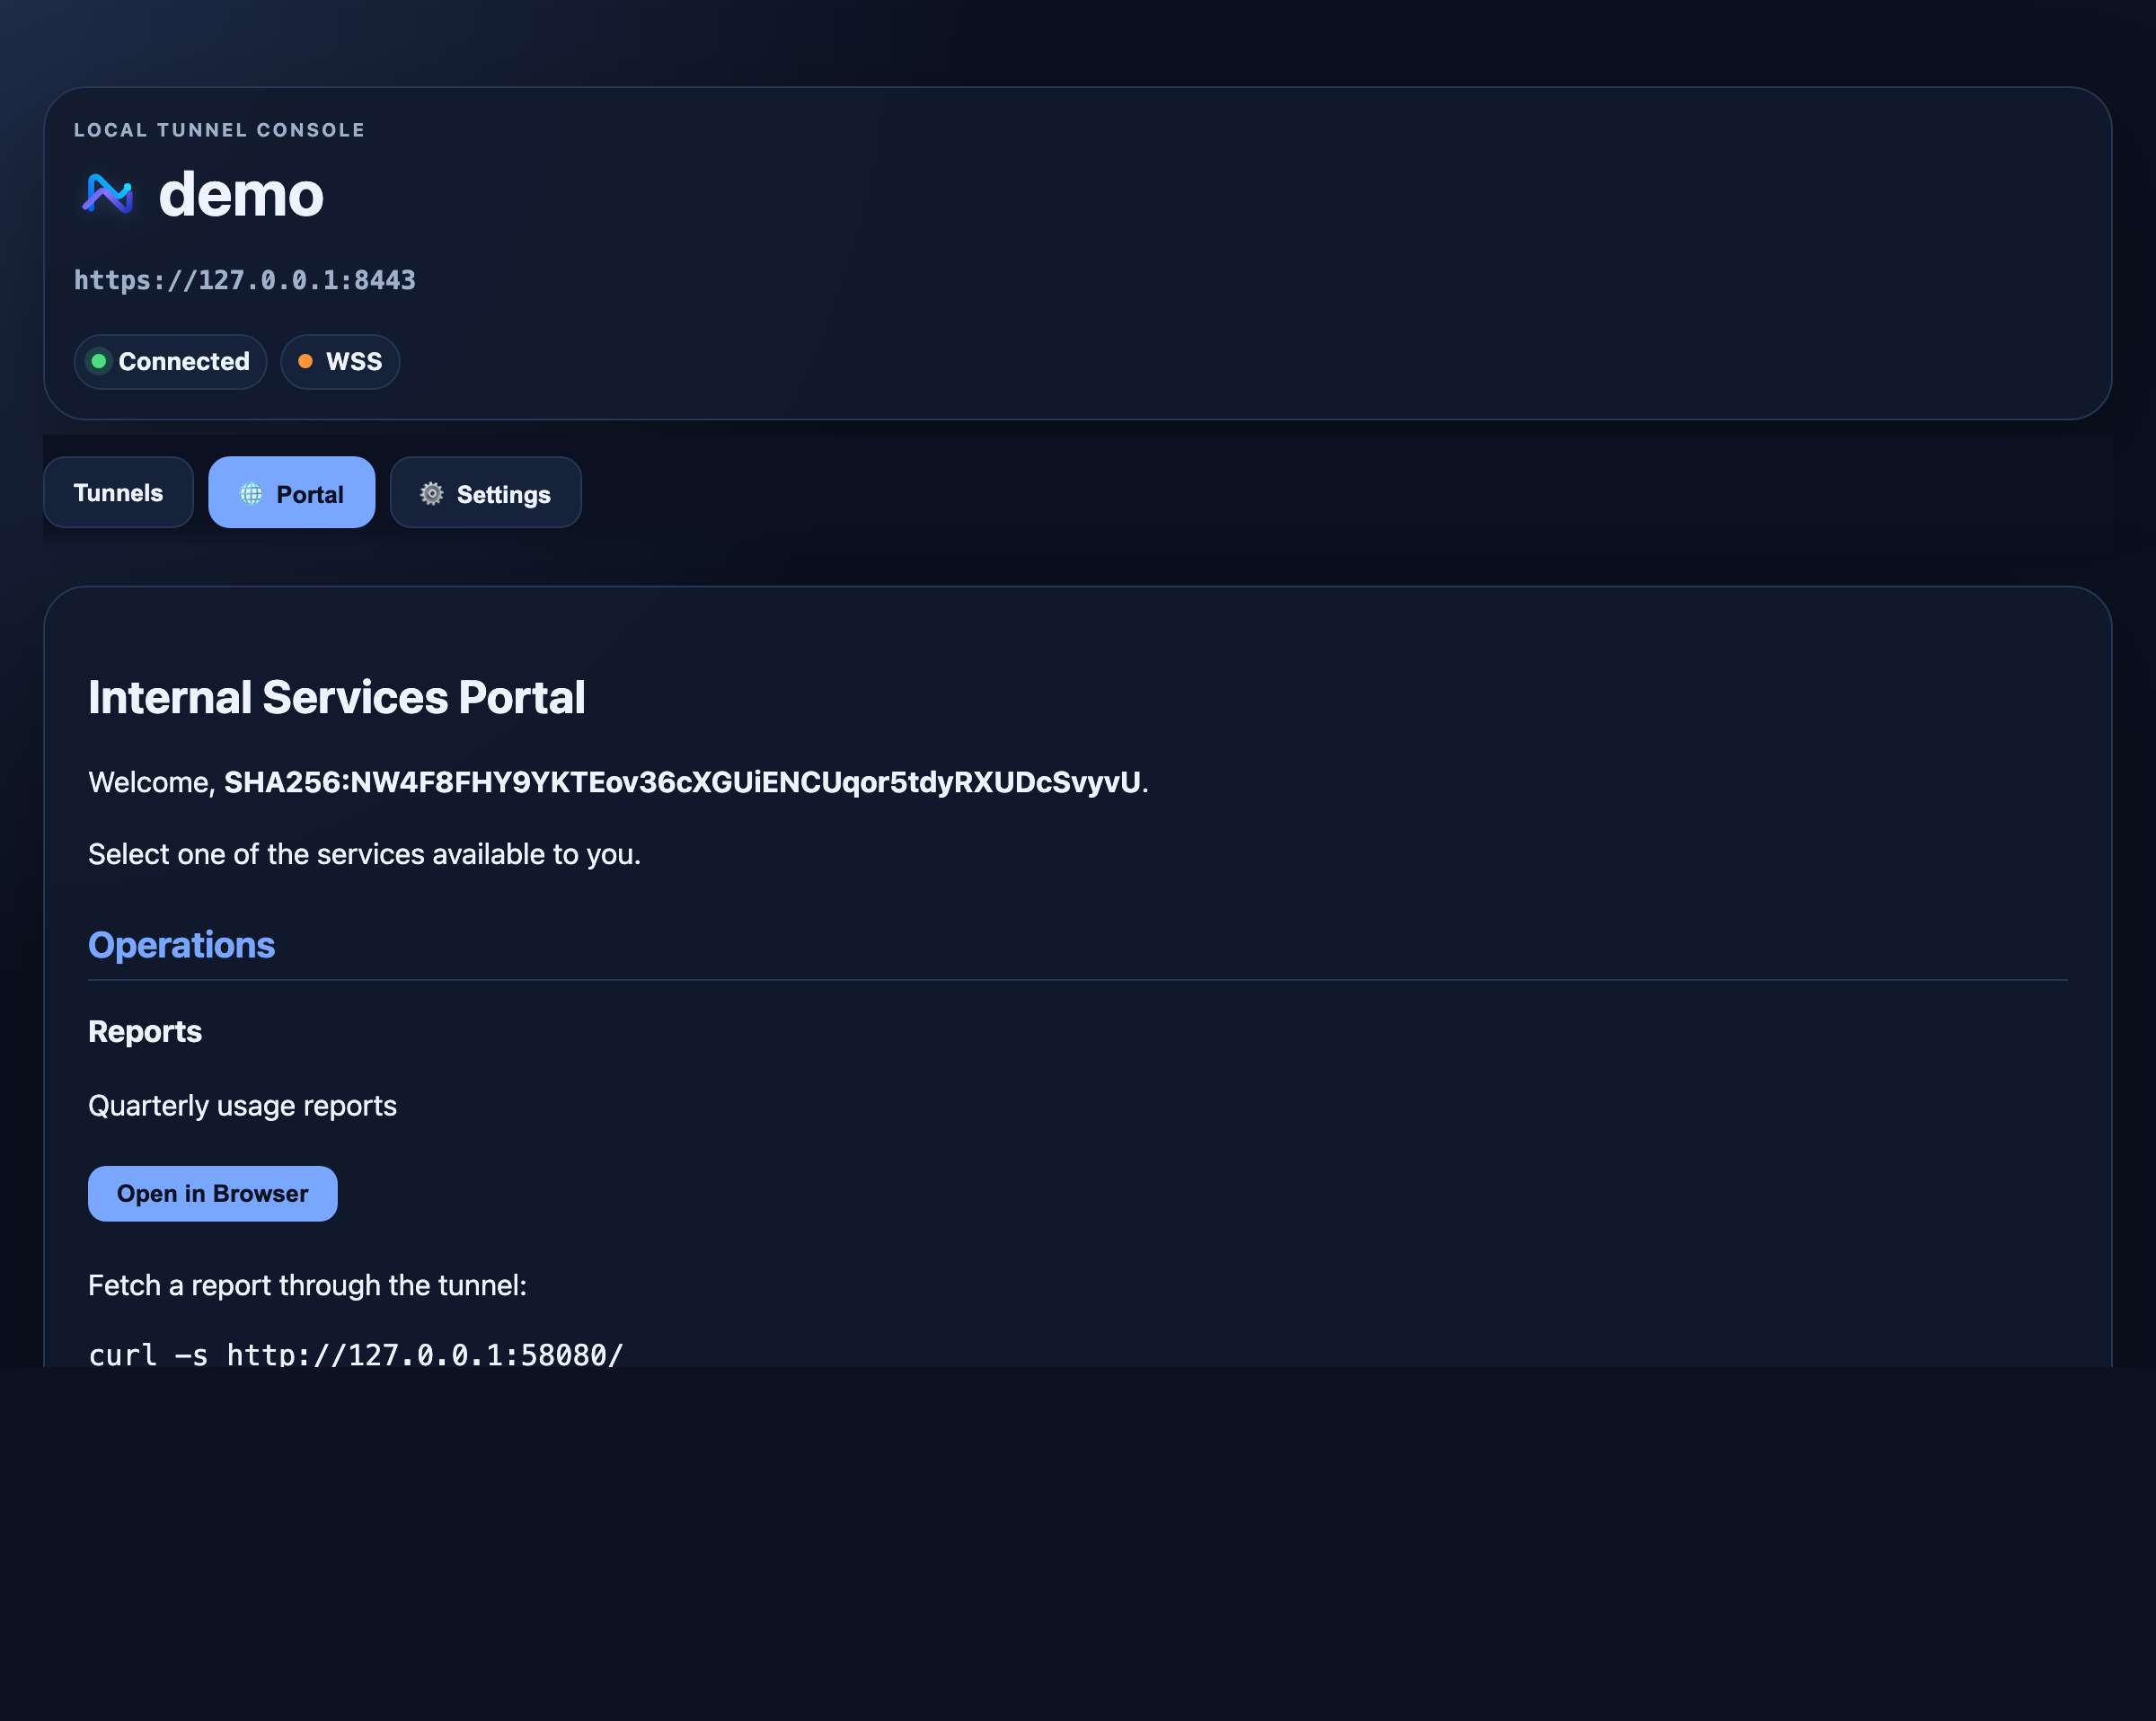Click the globe icon on Portal tab

pos(251,494)
